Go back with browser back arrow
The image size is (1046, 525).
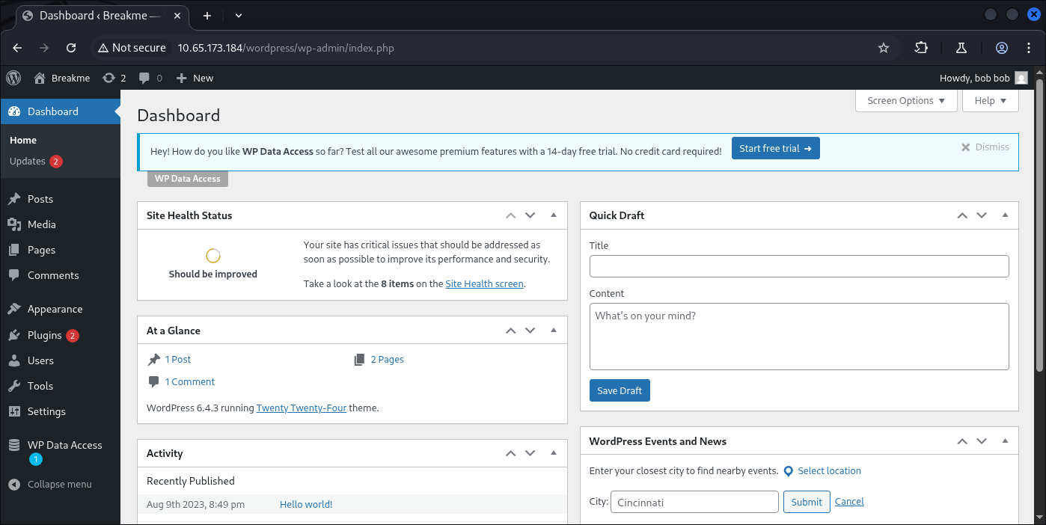tap(17, 48)
